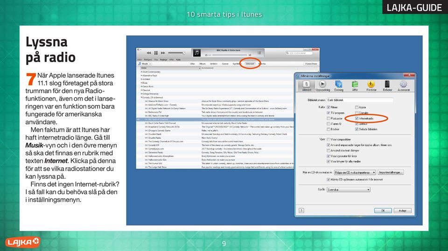The height and width of the screenshot is (251, 448).
Task: Toggle the shuffle icon in player display
Action: pyautogui.click(x=250, y=55)
